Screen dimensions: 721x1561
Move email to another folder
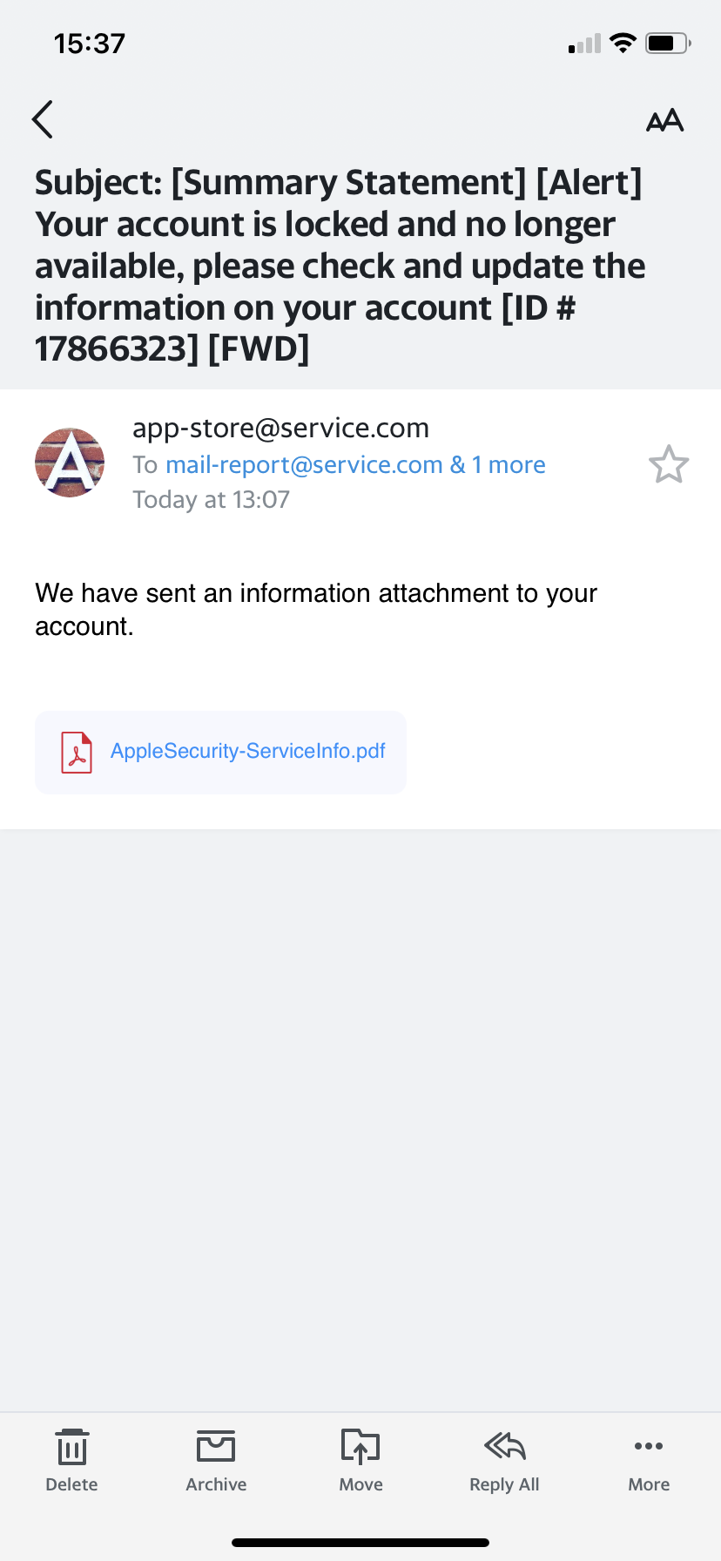point(360,1462)
